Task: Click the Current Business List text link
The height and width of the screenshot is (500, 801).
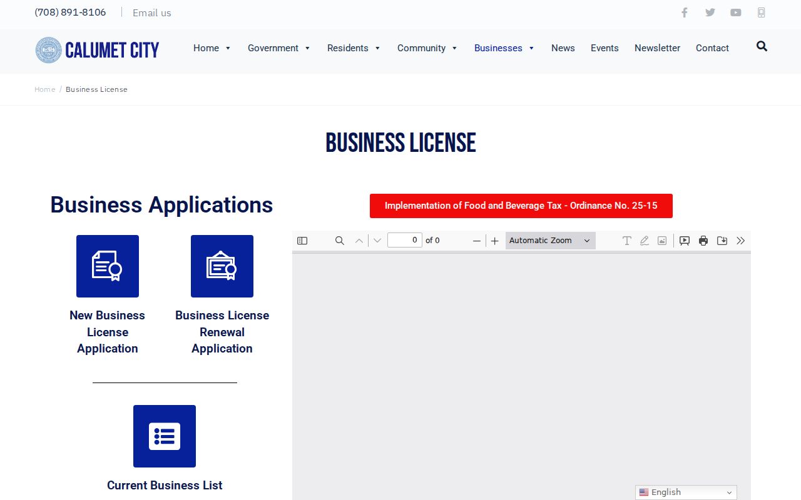Action: [x=165, y=485]
